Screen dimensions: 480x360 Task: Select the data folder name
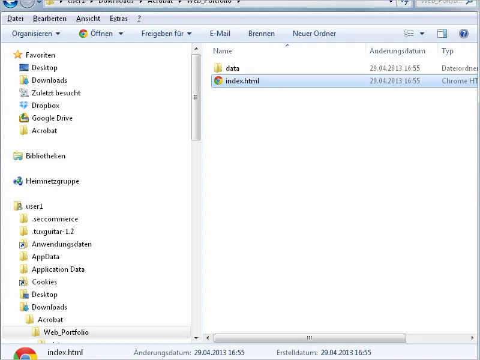[232, 68]
